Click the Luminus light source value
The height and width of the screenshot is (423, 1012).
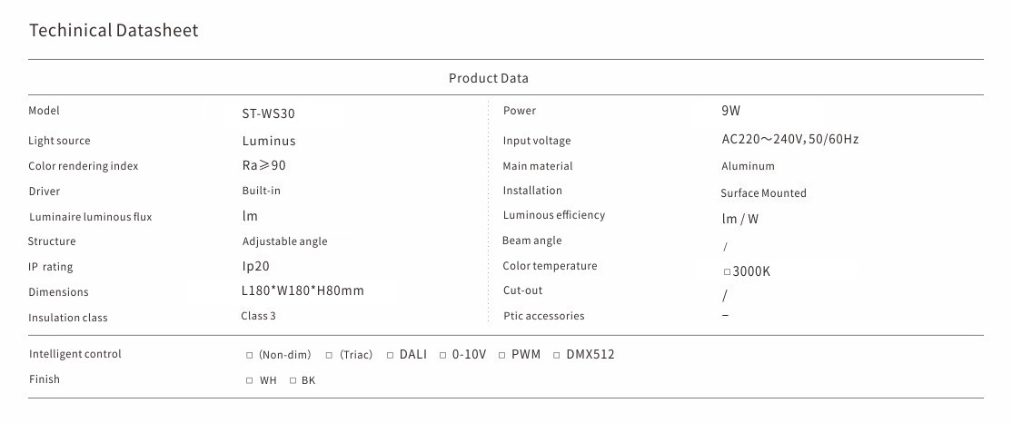point(269,141)
